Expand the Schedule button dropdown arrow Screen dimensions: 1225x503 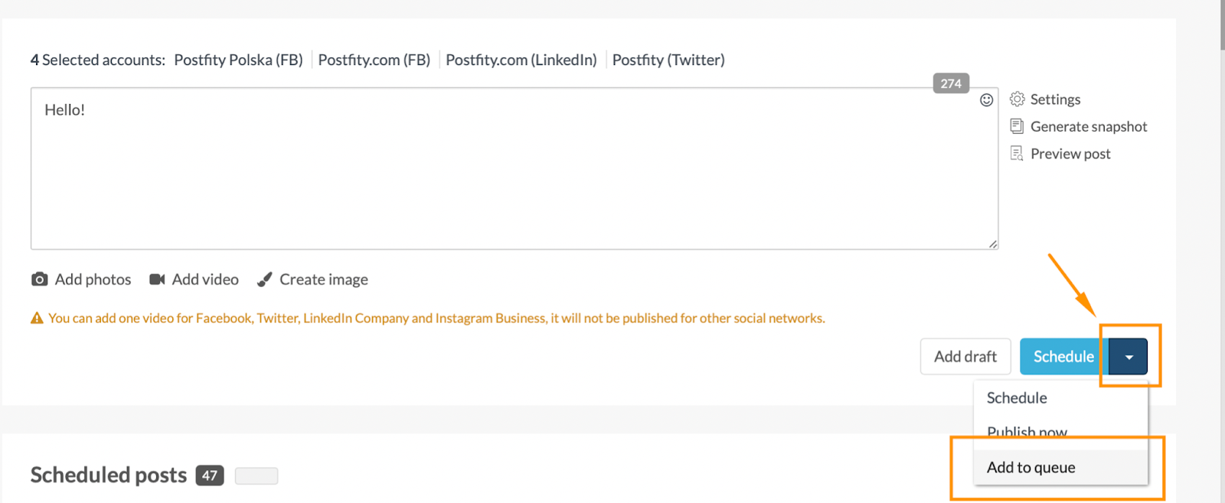1129,357
